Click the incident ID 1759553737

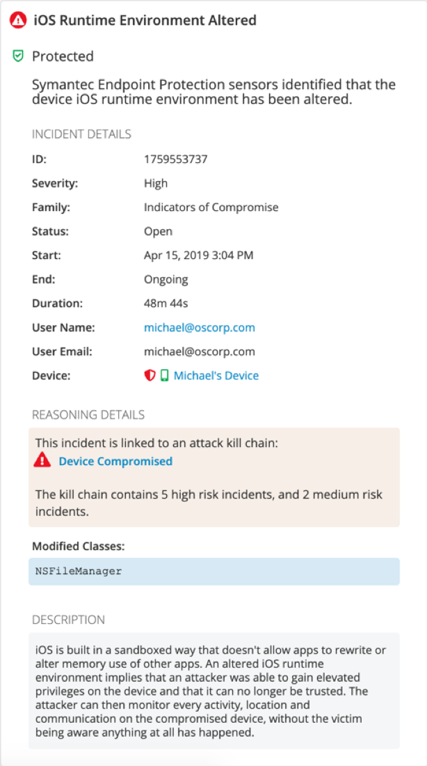[176, 159]
